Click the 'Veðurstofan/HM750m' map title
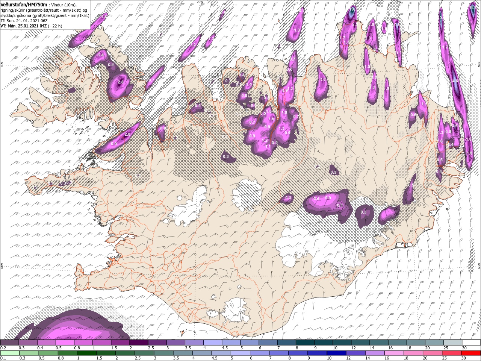This screenshot has width=481, height=361. [24, 4]
